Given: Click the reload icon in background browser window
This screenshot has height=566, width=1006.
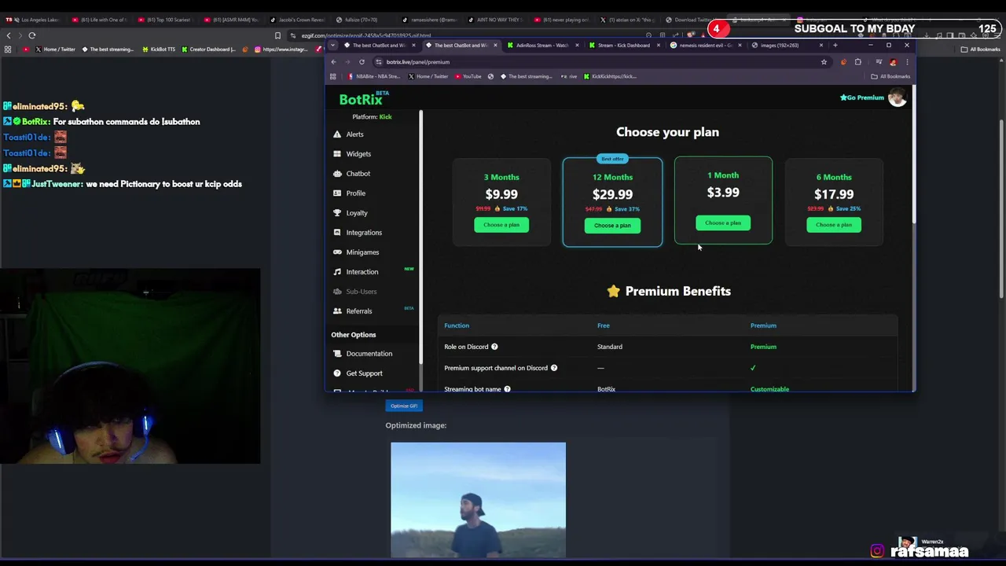Looking at the screenshot, I should point(32,35).
